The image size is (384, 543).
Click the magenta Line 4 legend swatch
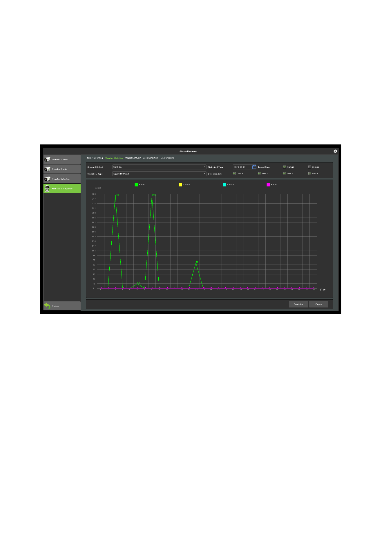point(268,184)
